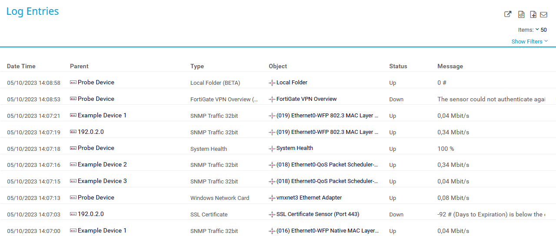Click the envelope email icon

(x=543, y=15)
